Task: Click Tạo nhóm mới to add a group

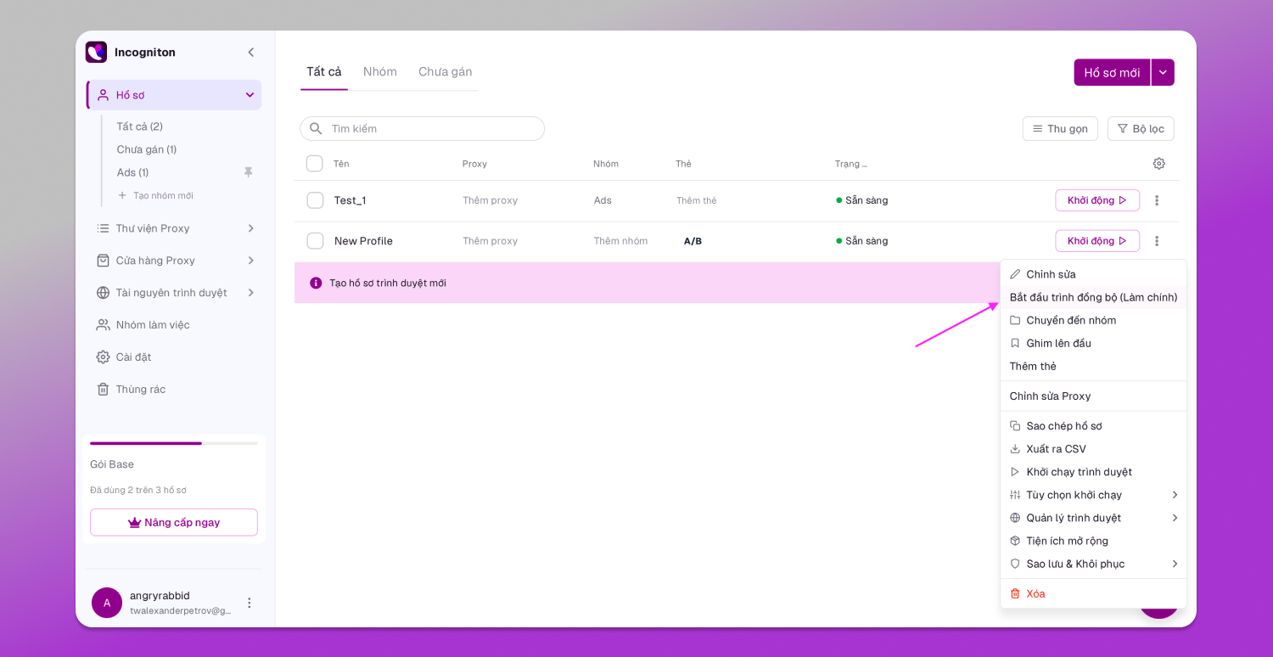Action: tap(155, 195)
